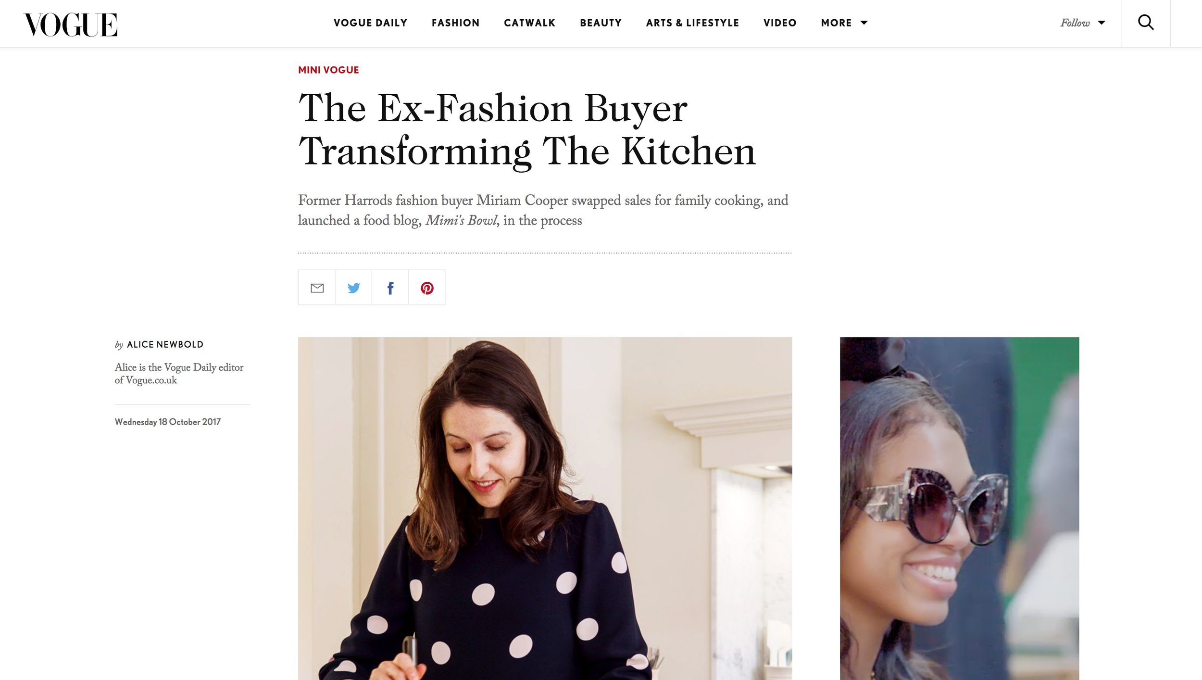Open the Mini Vogue category link
Viewport: 1202px width, 680px height.
point(328,70)
